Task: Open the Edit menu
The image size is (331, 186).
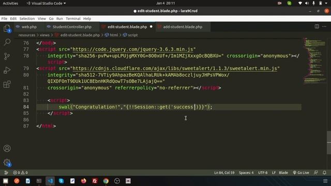Action: (x=13, y=19)
